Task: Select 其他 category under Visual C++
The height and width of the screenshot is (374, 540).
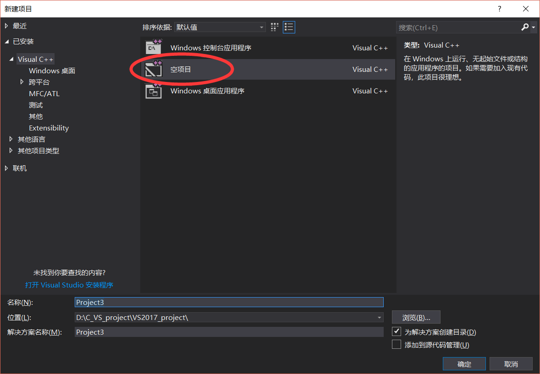Action: coord(36,116)
